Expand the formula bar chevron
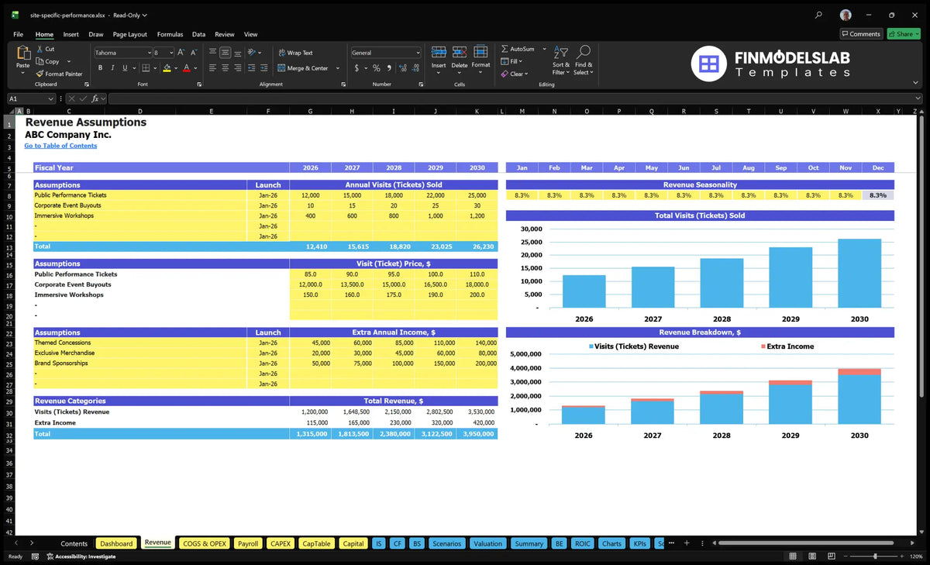 click(918, 98)
